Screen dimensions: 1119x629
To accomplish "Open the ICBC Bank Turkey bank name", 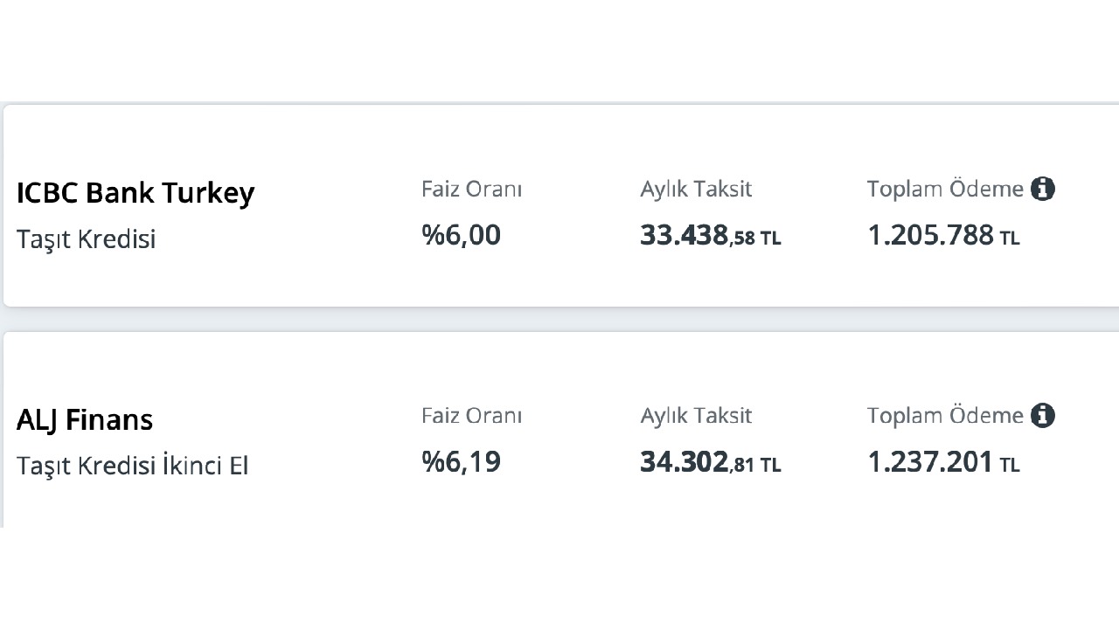I will [x=136, y=193].
